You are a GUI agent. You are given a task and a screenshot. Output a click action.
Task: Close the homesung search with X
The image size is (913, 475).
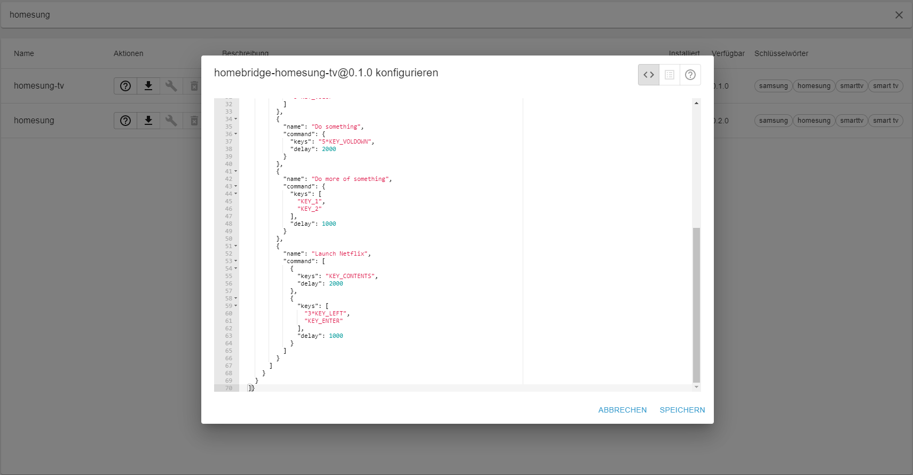(x=899, y=15)
